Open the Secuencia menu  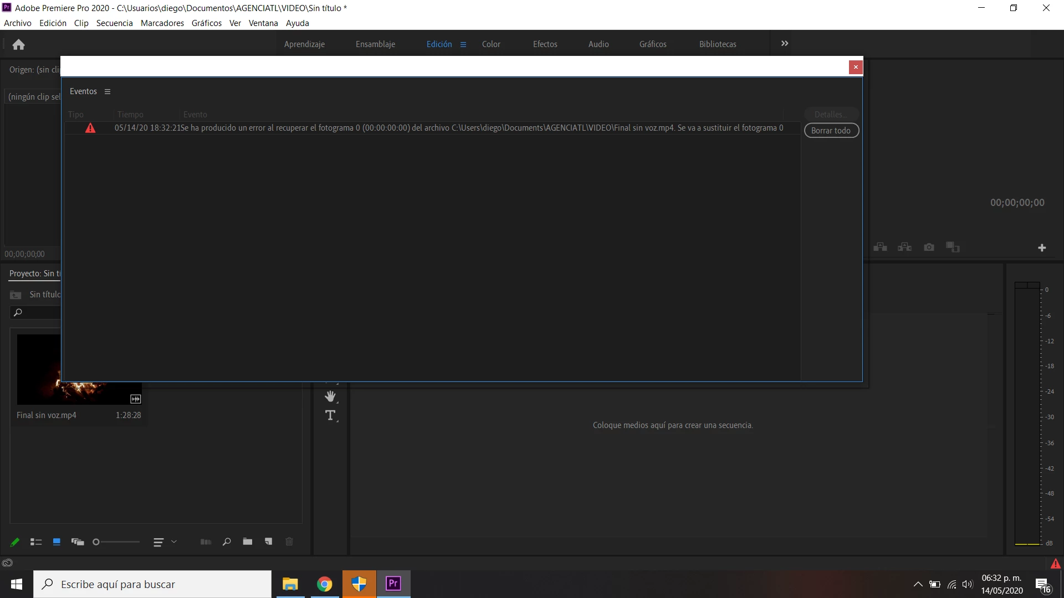(114, 23)
